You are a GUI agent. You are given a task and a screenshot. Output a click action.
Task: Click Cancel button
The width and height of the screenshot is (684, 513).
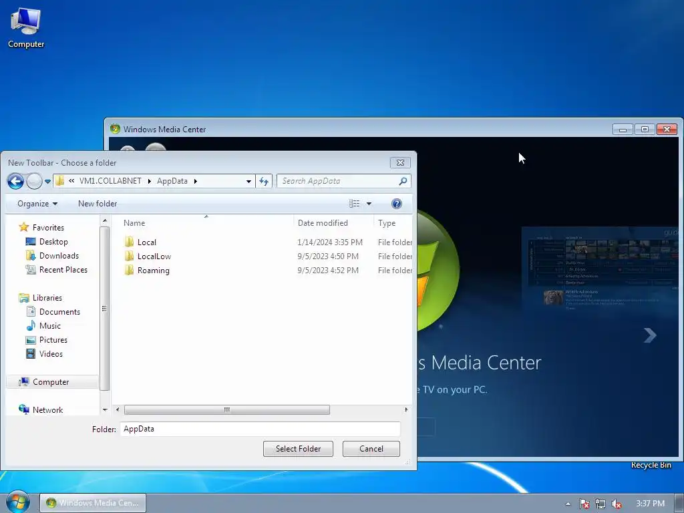point(371,449)
